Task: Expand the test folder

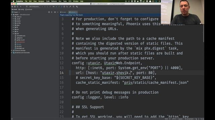Action: click(x=13, y=34)
